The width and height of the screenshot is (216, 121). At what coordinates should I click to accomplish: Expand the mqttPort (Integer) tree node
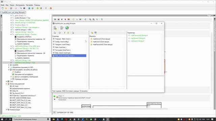[11, 30]
